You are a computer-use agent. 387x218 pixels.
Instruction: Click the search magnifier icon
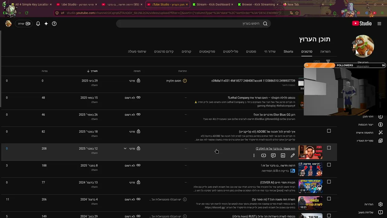pos(265,24)
